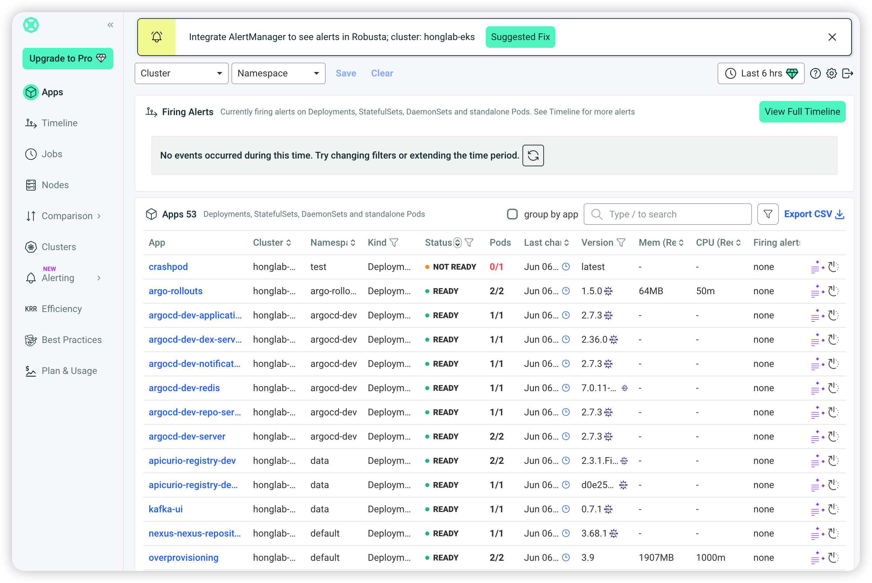Open the Nodes sidebar item

click(x=55, y=185)
